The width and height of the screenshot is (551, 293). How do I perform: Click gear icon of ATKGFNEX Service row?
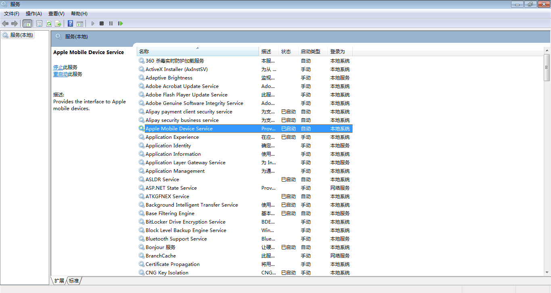click(142, 196)
